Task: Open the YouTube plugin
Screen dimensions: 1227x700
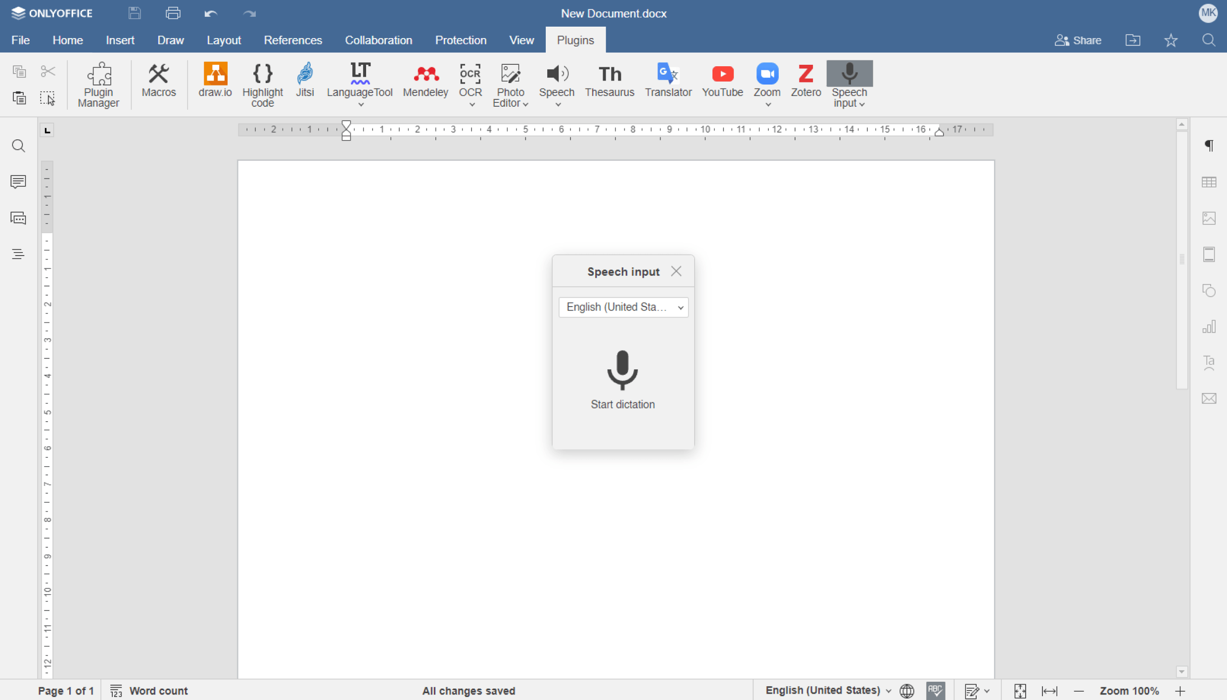Action: 722,80
